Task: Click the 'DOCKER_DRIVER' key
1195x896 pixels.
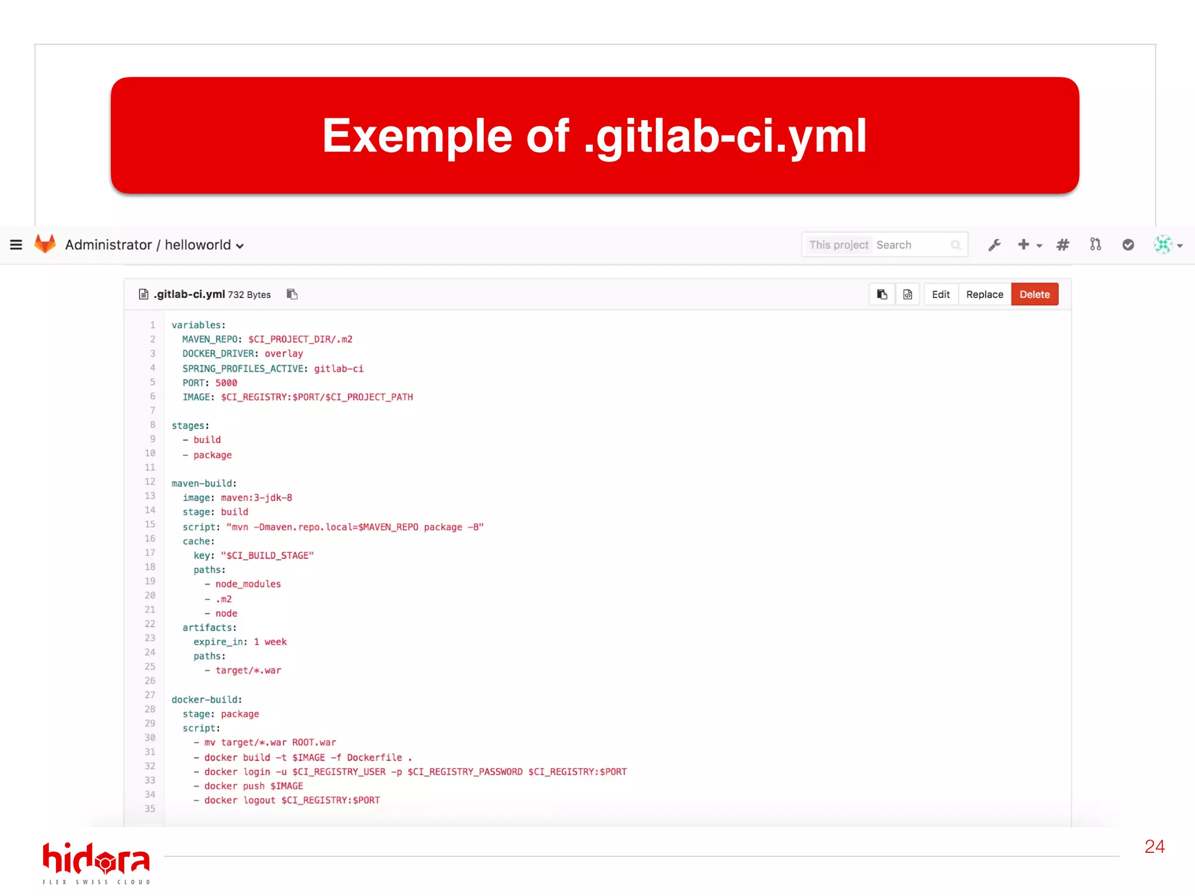Action: point(219,353)
